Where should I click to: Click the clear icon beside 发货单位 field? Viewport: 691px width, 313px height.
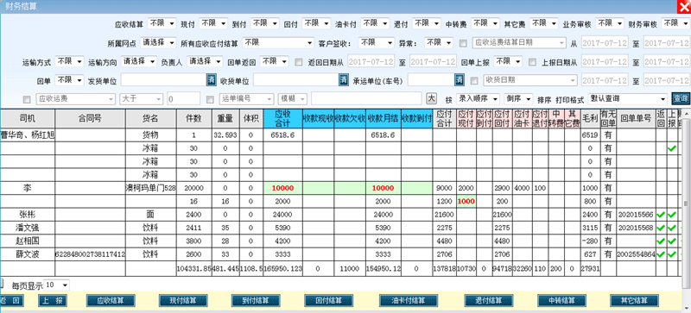coord(212,80)
